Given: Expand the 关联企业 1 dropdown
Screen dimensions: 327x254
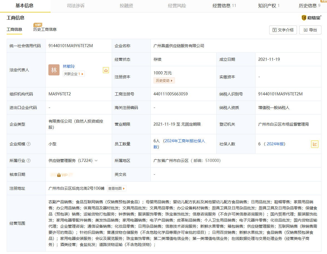Looking at the screenshot, I should [74, 74].
